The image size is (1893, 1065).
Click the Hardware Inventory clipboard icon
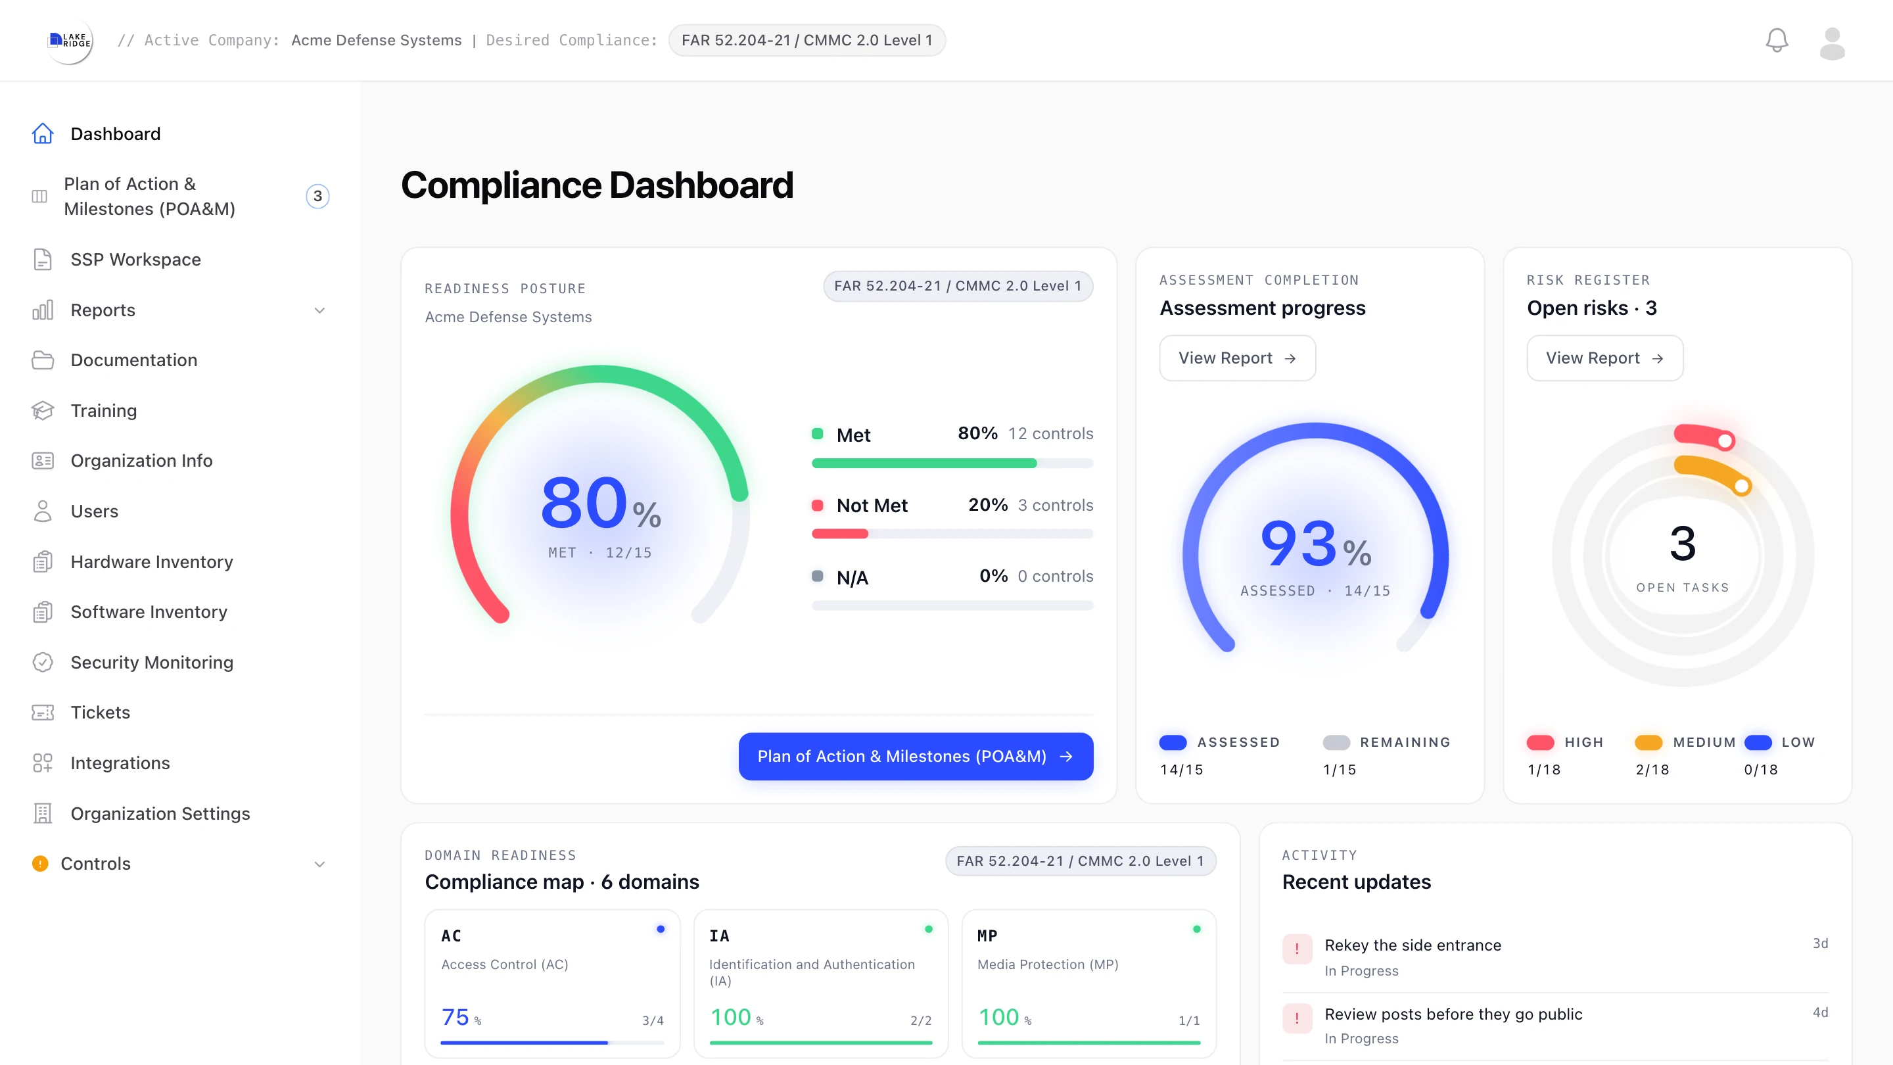pos(43,561)
